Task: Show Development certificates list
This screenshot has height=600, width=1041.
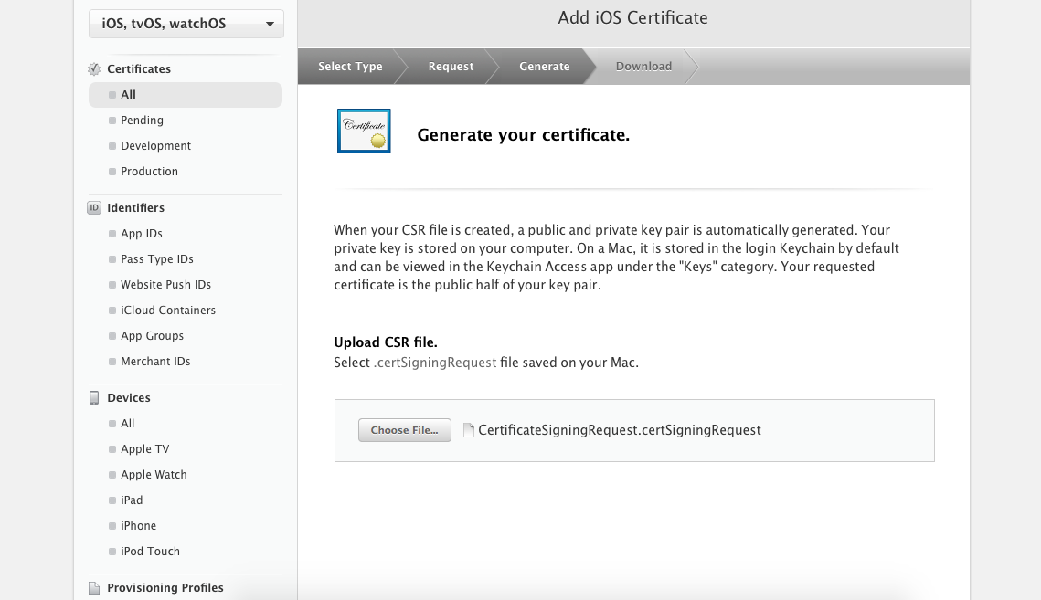Action: (x=155, y=146)
